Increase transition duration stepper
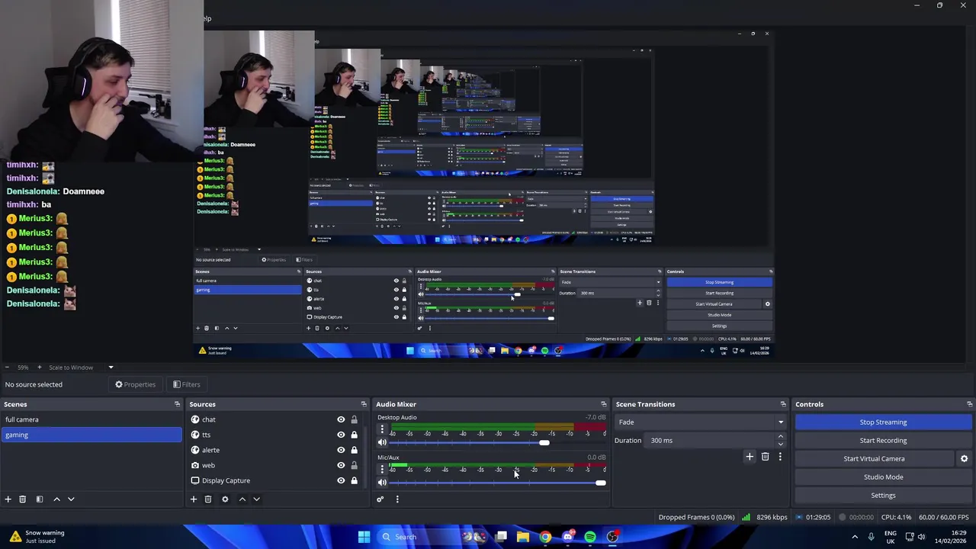 pos(780,436)
